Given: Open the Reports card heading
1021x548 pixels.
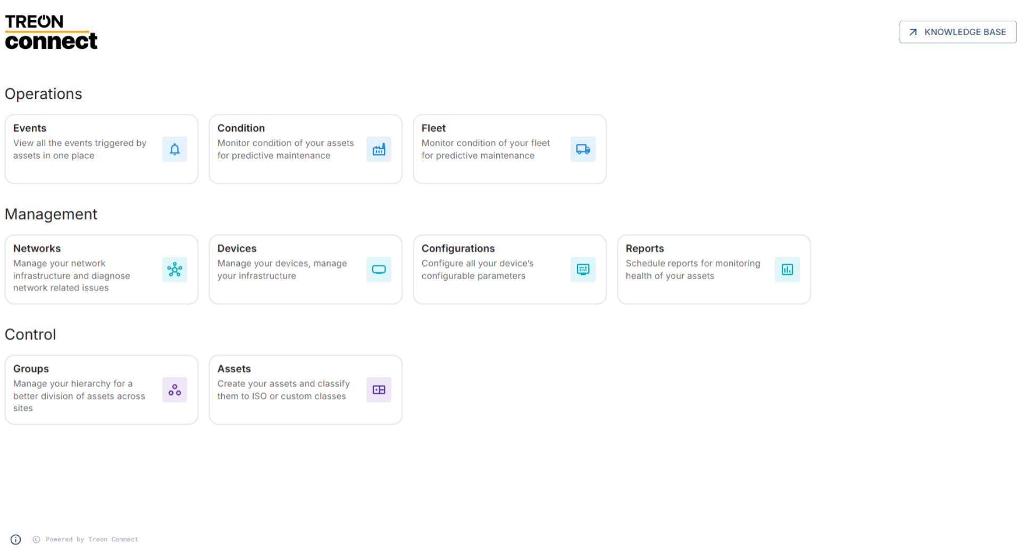Looking at the screenshot, I should 645,248.
